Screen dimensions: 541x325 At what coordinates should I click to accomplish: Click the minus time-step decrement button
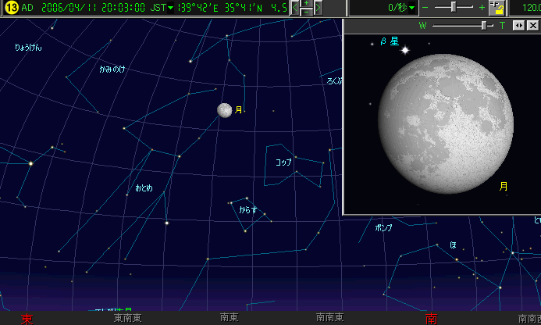pos(306,12)
